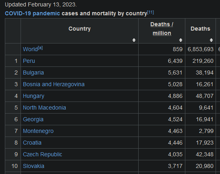Open citation reference 11
This screenshot has height=174, width=220.
pyautogui.click(x=150, y=12)
